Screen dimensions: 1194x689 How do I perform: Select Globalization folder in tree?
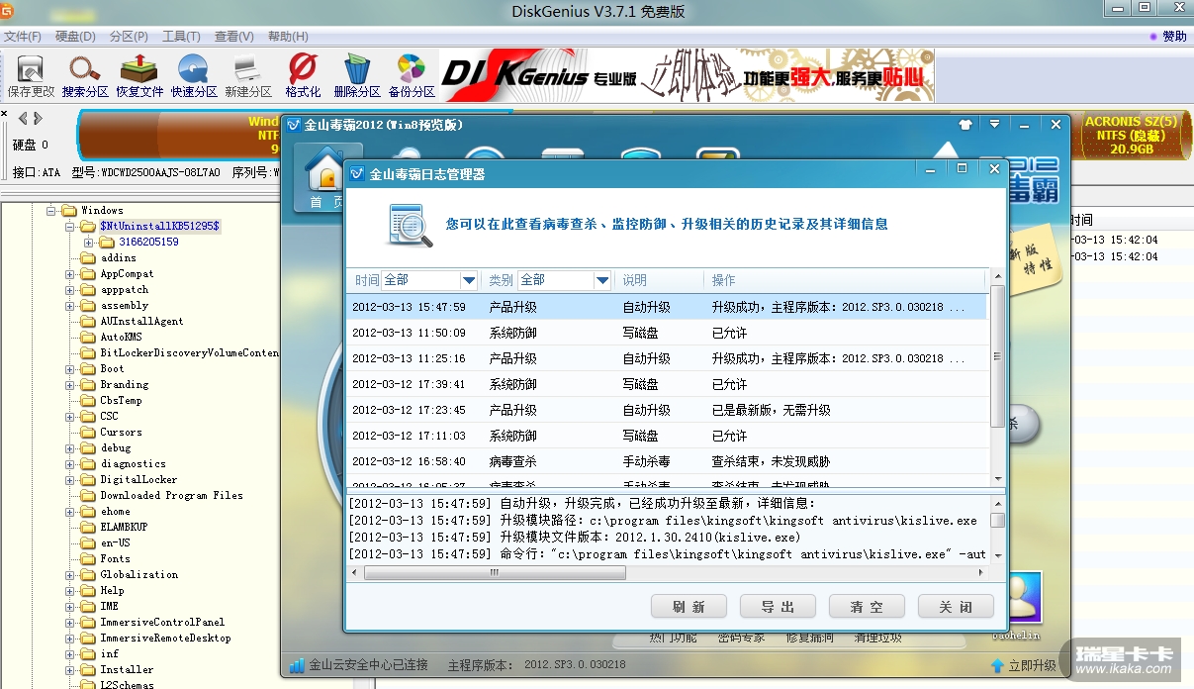tap(138, 574)
